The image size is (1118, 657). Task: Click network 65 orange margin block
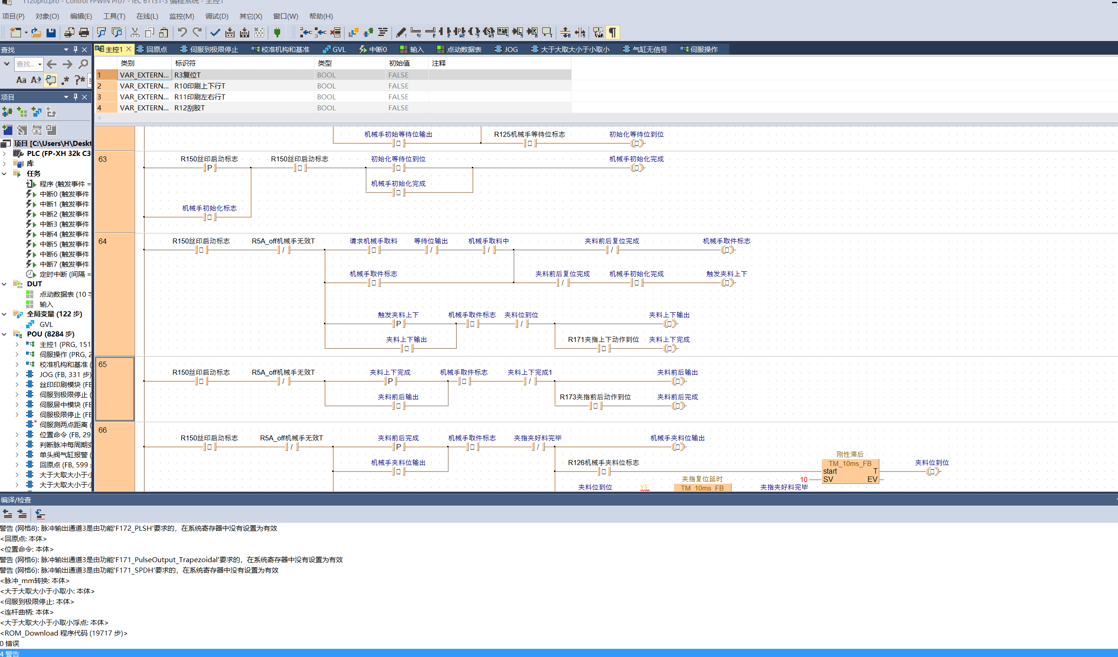[115, 388]
